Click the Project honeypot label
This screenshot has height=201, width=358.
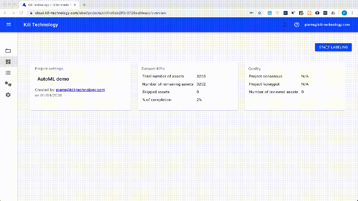point(264,84)
